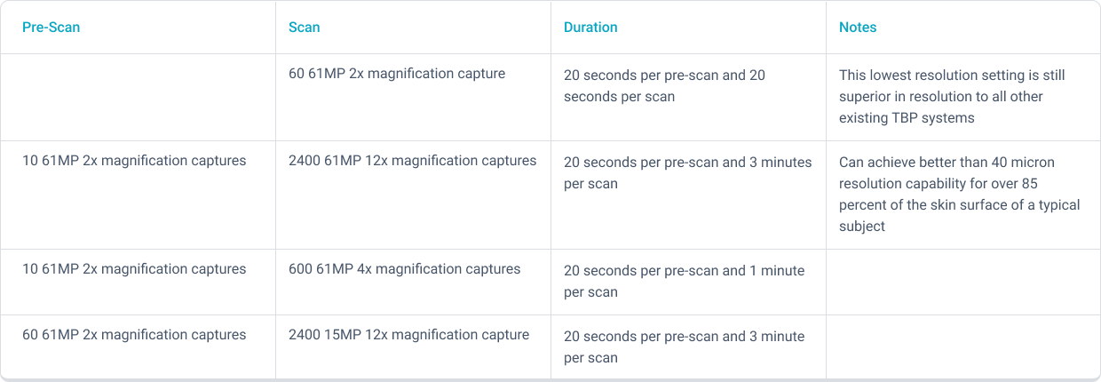Select the Notes column header
The image size is (1101, 382).
tap(858, 28)
